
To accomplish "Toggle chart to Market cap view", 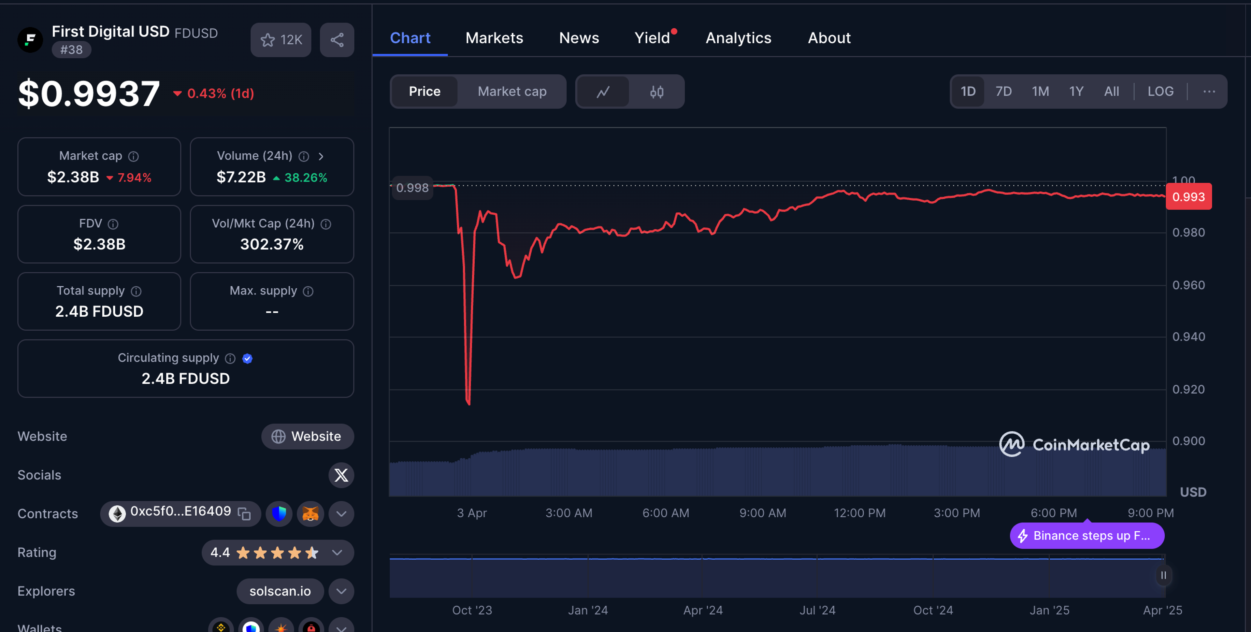I will click(512, 91).
